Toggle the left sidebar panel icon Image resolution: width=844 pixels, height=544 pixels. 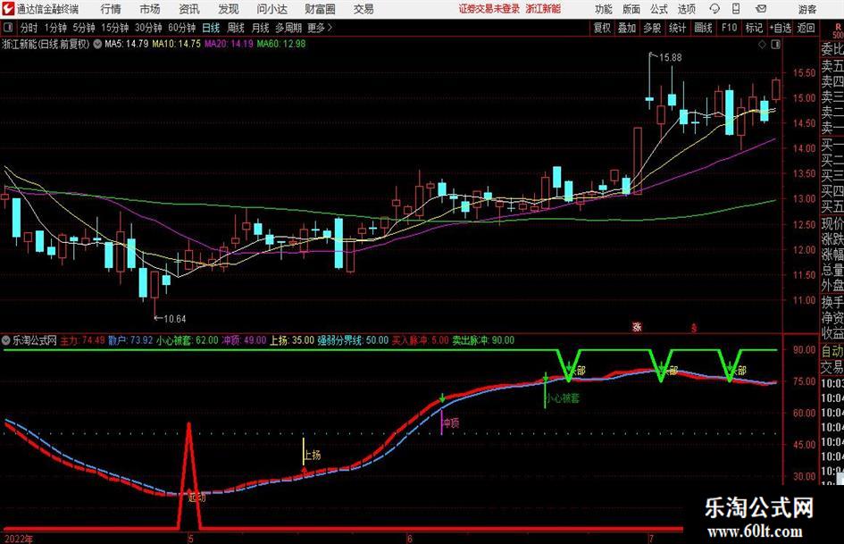[x=7, y=28]
